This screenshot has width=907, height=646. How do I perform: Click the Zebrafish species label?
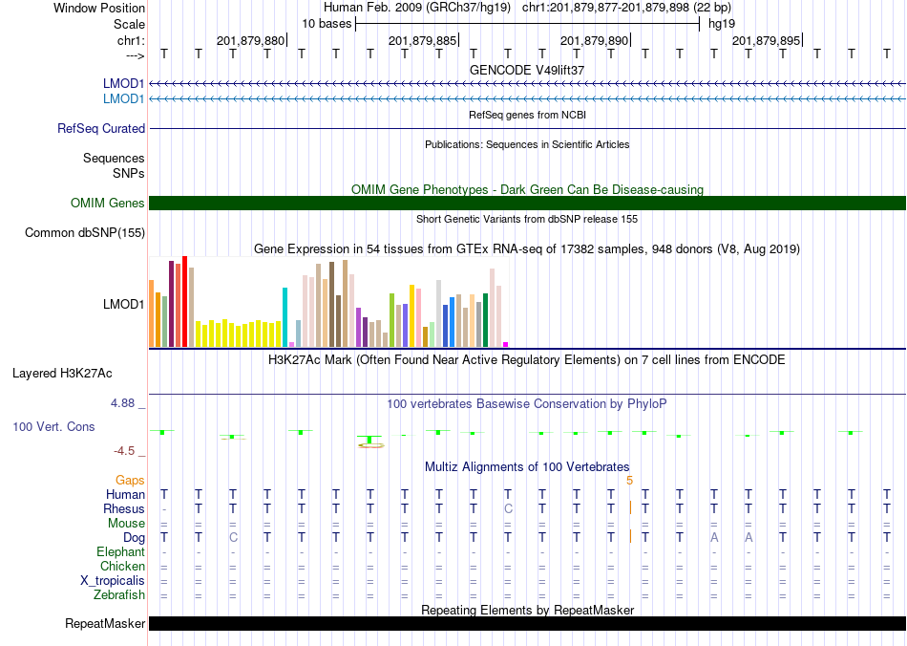click(x=119, y=594)
